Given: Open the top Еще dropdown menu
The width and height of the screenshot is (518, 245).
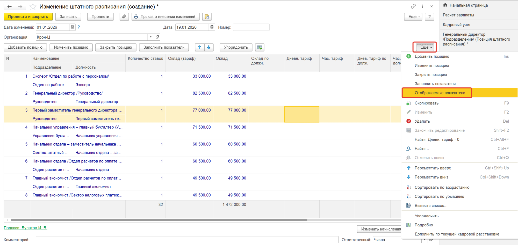Looking at the screenshot, I should coord(413,17).
